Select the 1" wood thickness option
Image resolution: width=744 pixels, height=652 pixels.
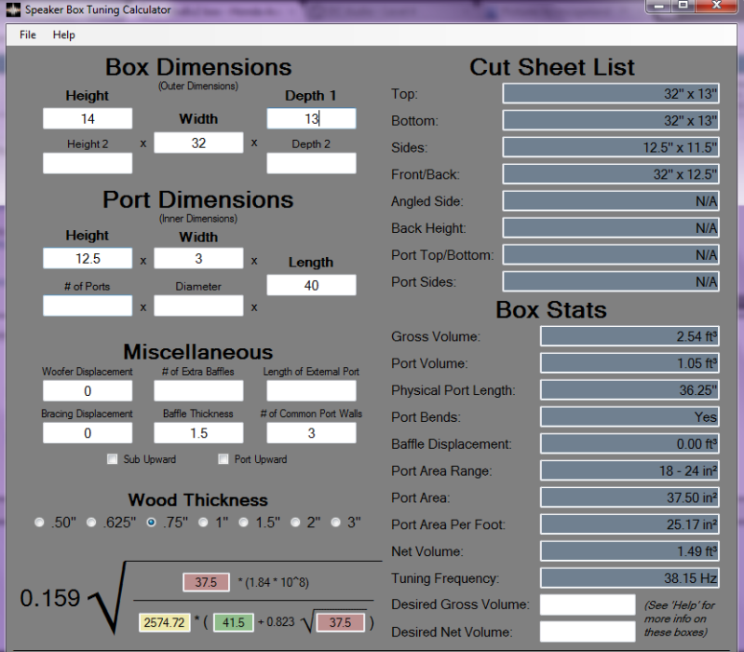click(x=203, y=523)
